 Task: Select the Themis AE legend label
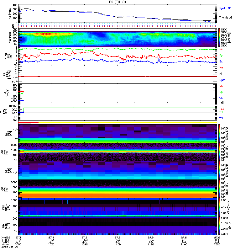coord(225,18)
